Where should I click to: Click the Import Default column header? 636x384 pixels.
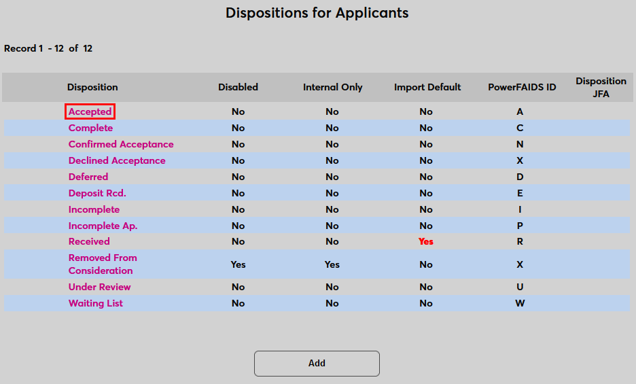point(427,87)
